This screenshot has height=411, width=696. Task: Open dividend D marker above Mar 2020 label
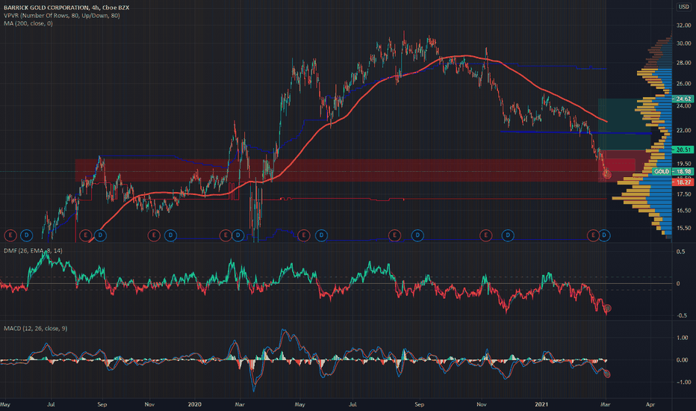238,235
